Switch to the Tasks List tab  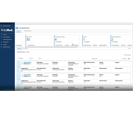point(19,31)
